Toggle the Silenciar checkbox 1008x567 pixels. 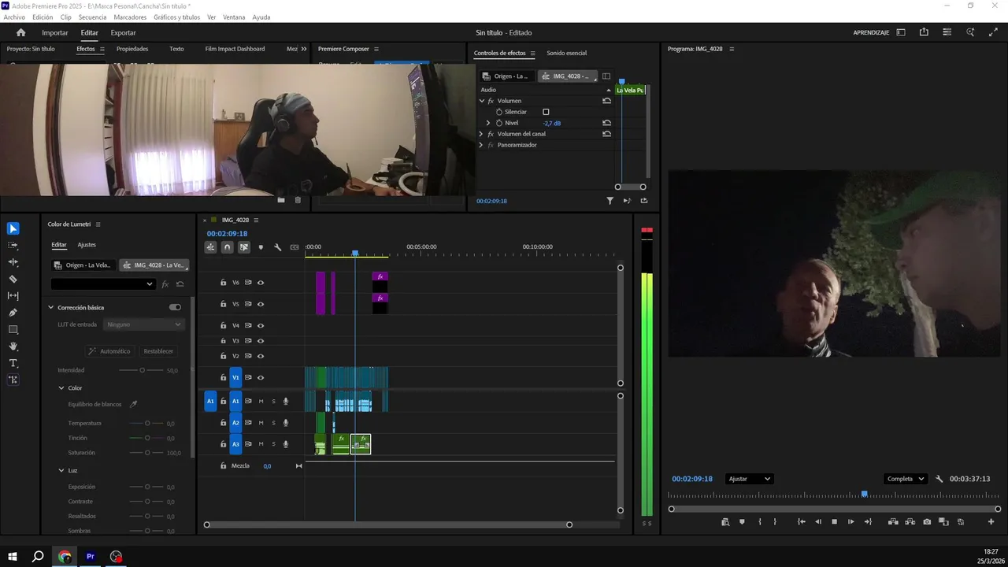click(x=546, y=112)
